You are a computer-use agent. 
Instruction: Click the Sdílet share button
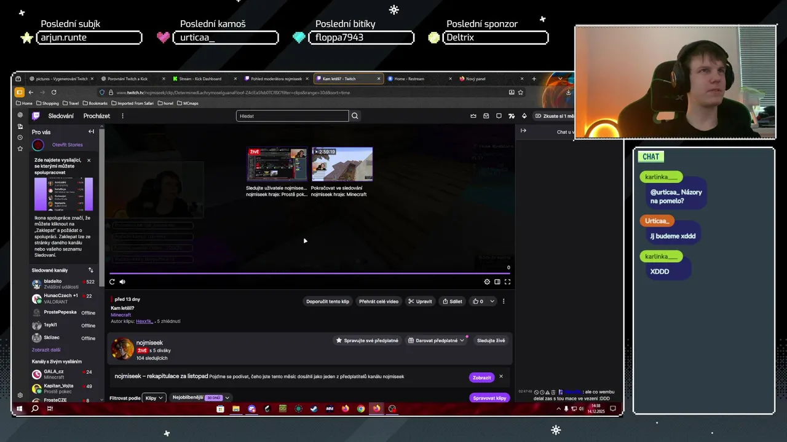point(452,301)
